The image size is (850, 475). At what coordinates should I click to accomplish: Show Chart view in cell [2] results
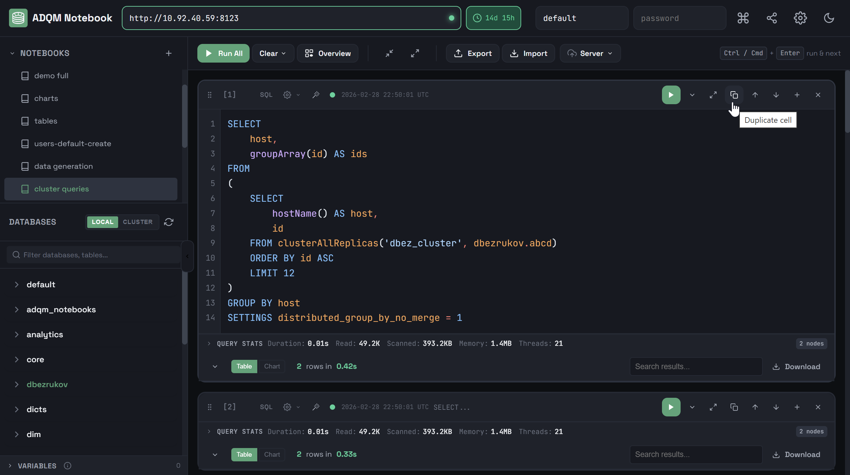pyautogui.click(x=272, y=454)
